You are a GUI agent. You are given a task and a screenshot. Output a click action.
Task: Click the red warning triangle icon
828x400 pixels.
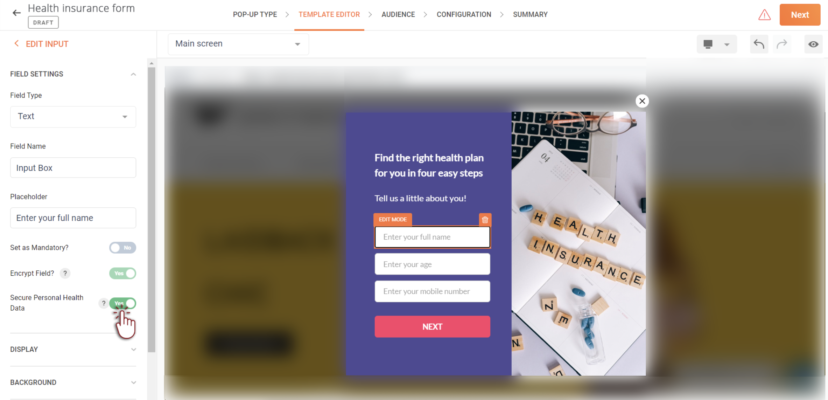tap(764, 15)
